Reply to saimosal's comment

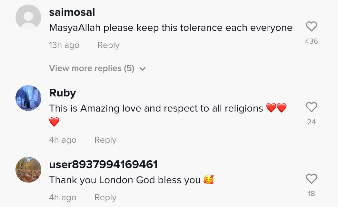point(108,45)
